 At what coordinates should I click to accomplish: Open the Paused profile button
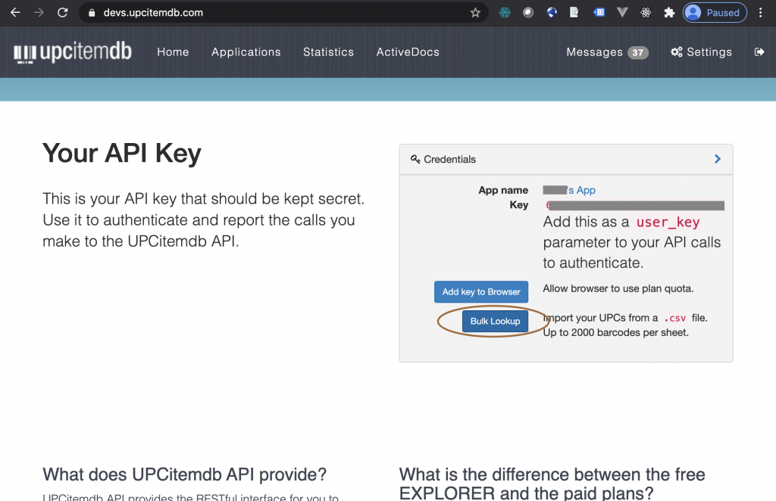tap(715, 13)
